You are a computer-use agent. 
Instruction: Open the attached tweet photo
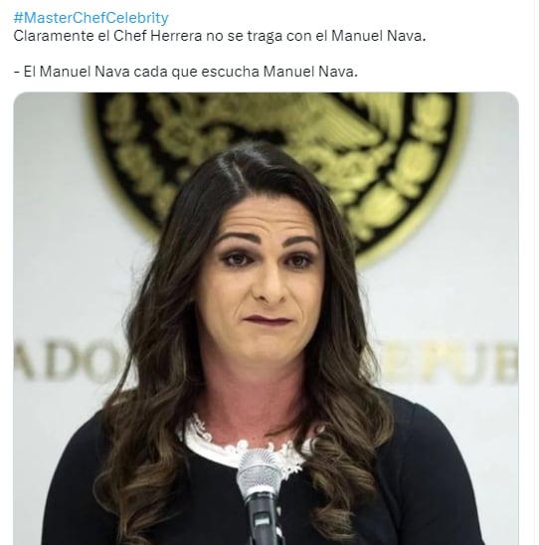[267, 318]
